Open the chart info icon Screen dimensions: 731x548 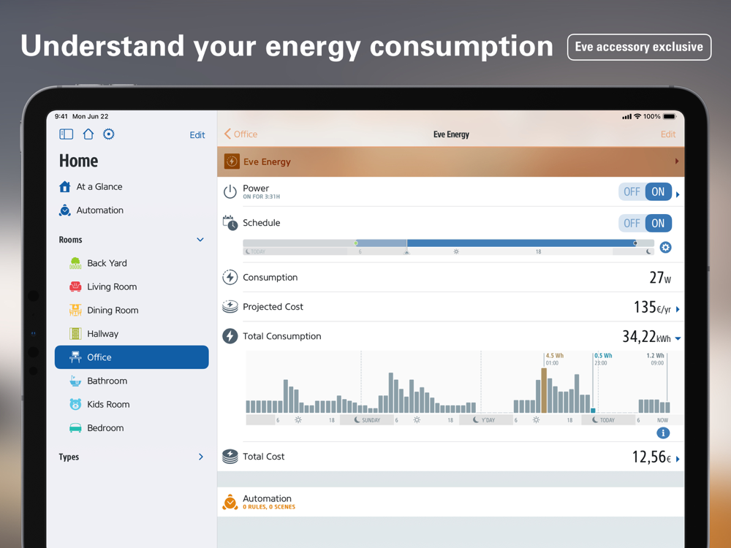pyautogui.click(x=663, y=433)
